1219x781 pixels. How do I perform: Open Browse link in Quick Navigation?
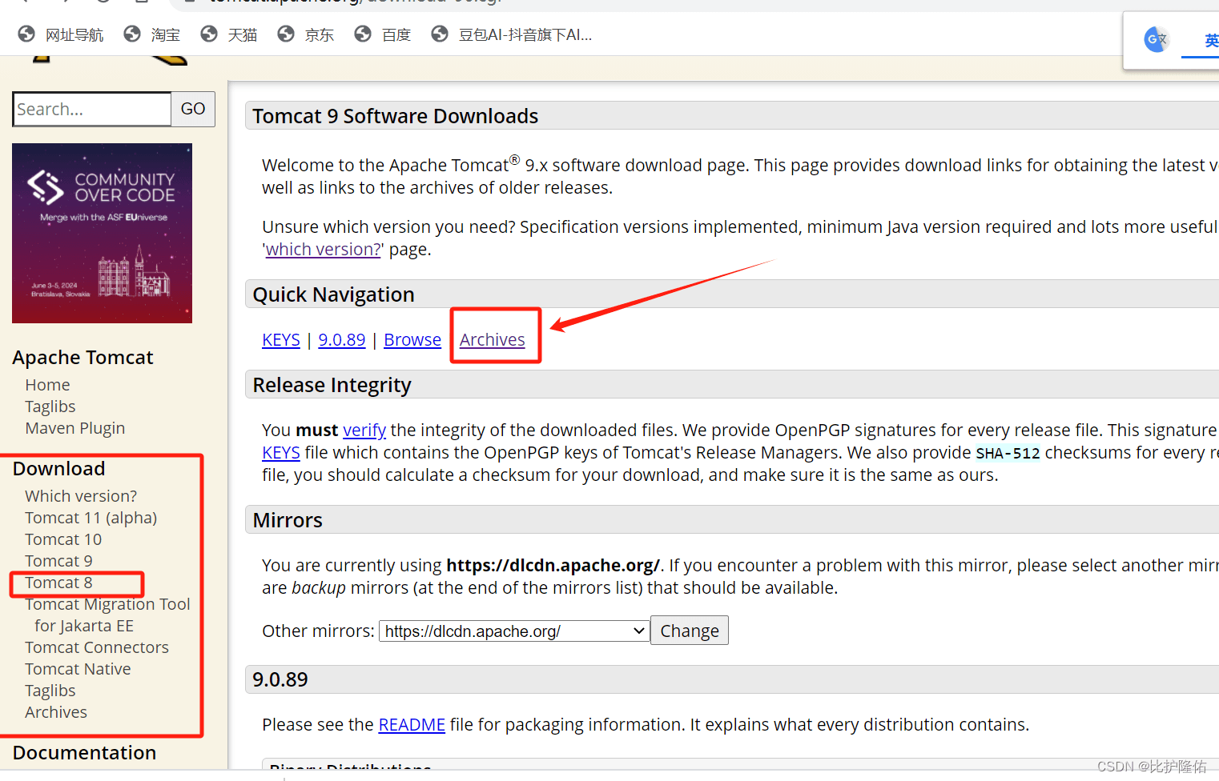point(412,339)
